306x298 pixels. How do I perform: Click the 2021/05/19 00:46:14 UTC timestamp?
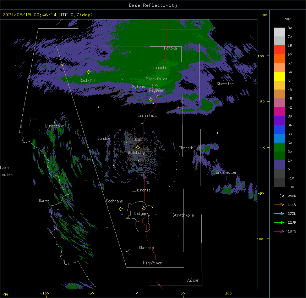click(35, 15)
